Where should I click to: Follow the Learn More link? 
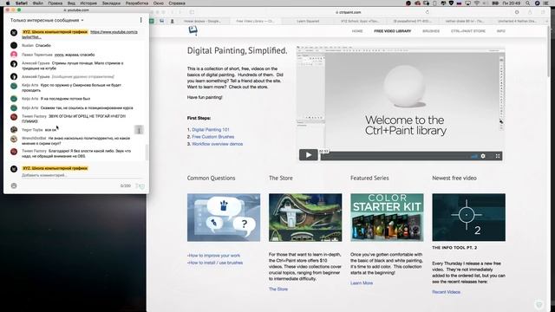click(362, 283)
